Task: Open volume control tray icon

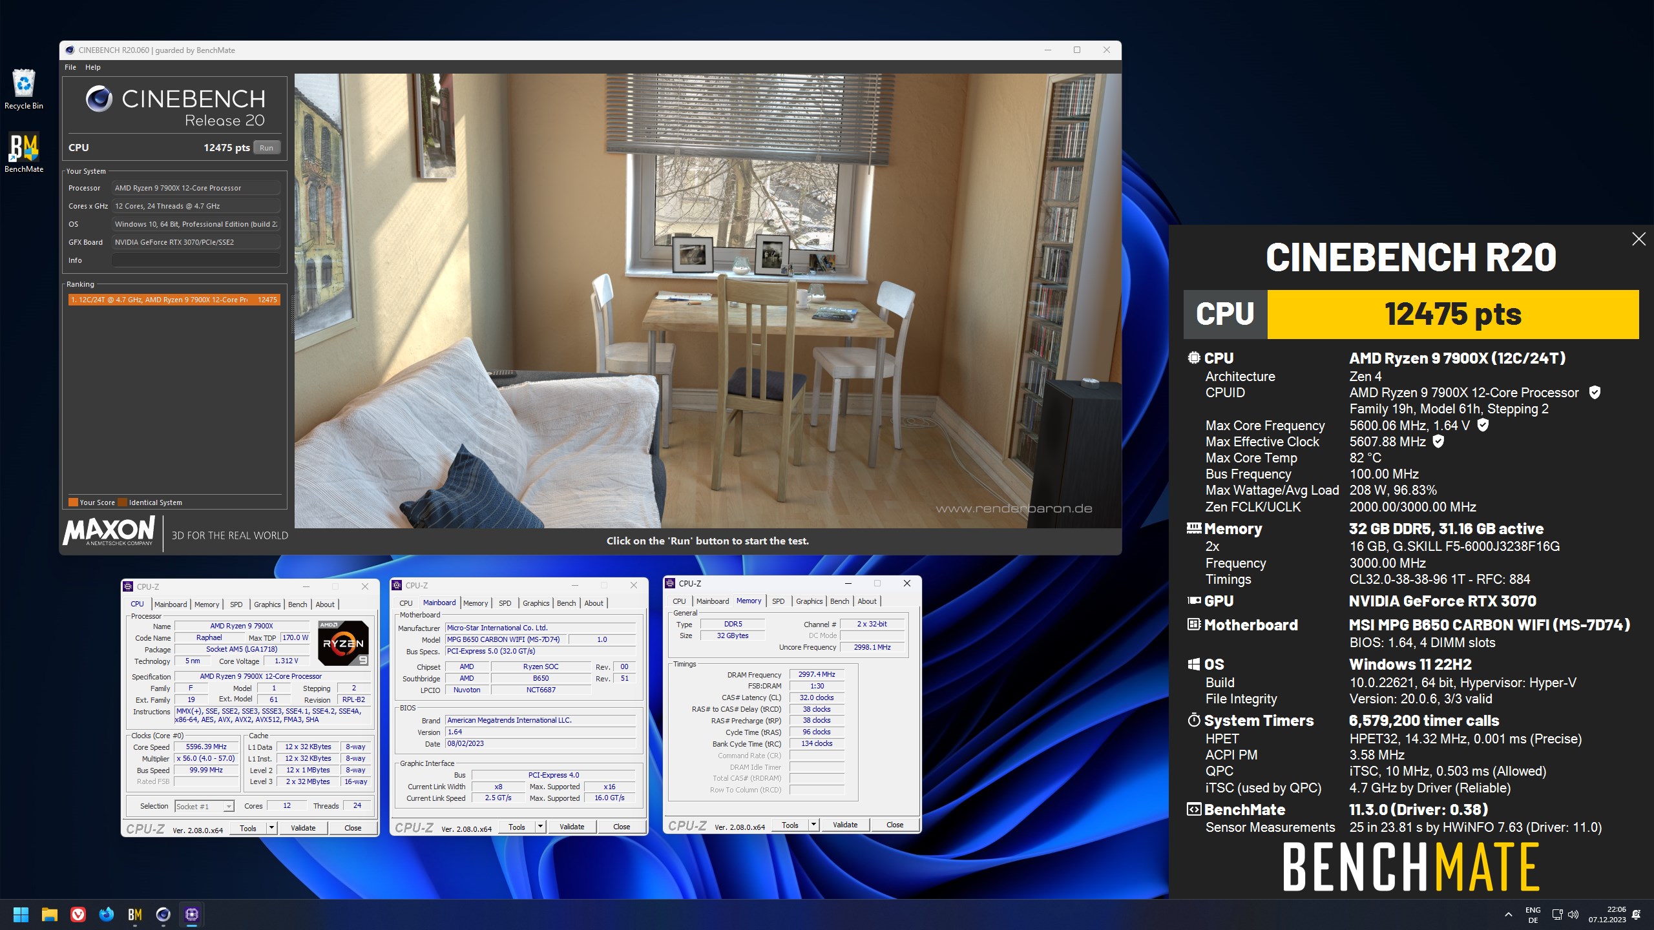Action: click(1573, 914)
